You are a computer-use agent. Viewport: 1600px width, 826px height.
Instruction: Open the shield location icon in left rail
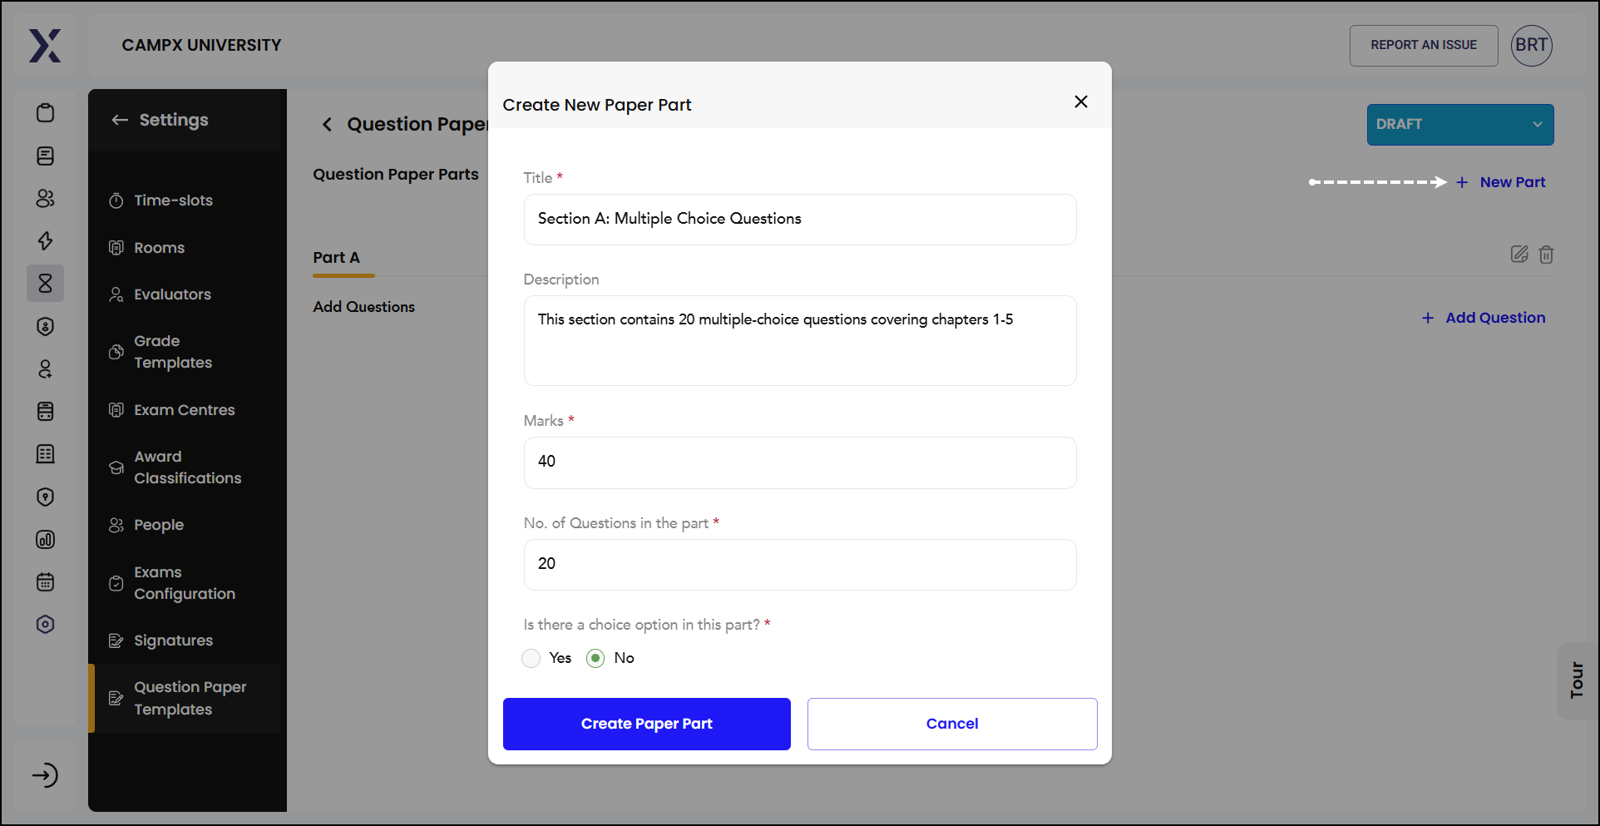coord(46,497)
